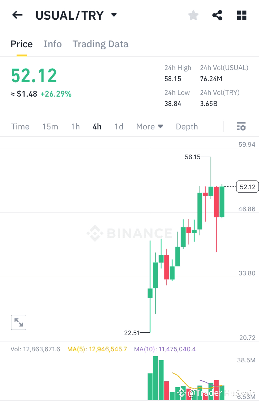Expand interval options via Time label
Viewport: 259px width, 401px height.
point(20,127)
